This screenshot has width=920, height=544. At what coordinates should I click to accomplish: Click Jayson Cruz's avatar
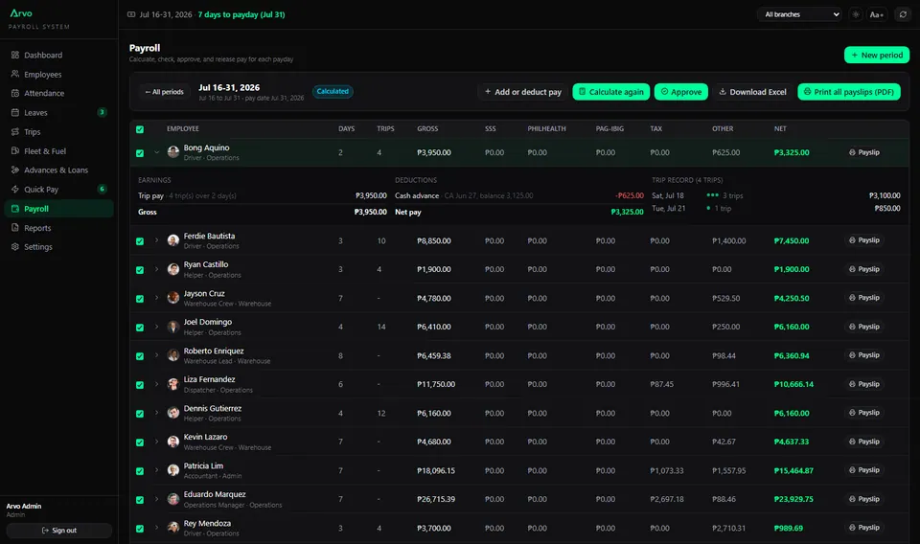pyautogui.click(x=173, y=298)
